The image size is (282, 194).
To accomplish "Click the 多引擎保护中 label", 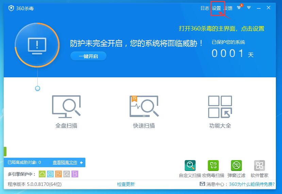I will click(x=21, y=174).
